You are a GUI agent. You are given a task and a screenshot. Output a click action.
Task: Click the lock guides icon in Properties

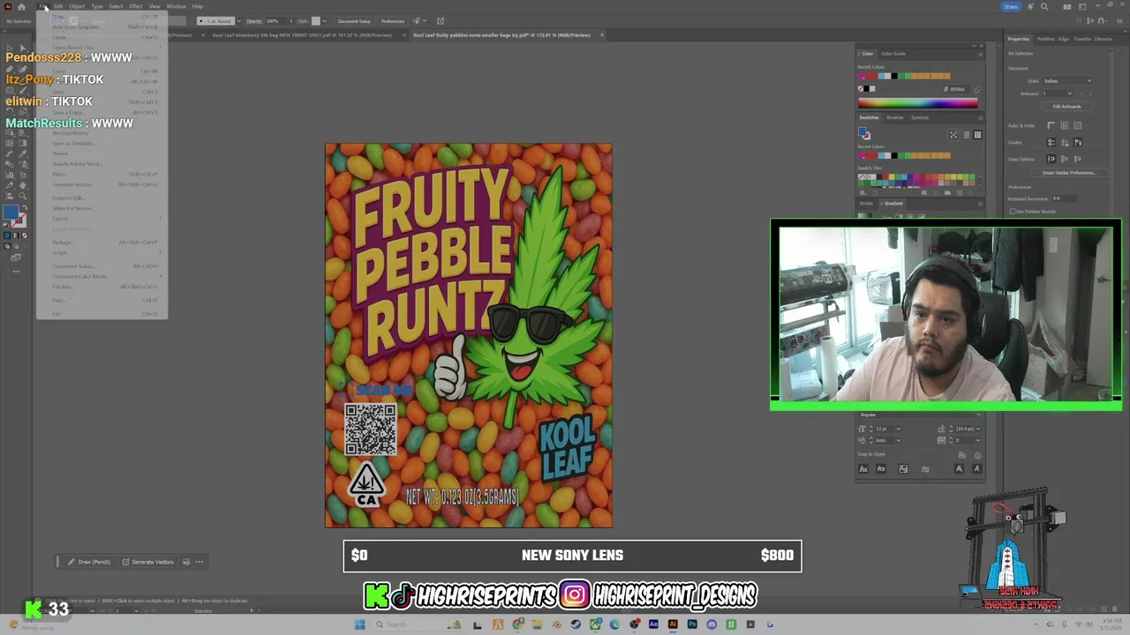coord(1065,142)
